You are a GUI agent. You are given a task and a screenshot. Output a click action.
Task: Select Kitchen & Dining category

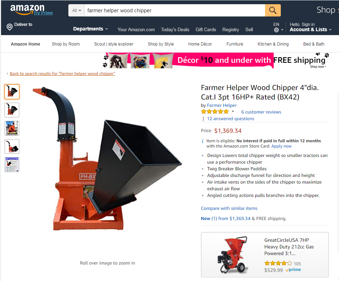point(273,44)
